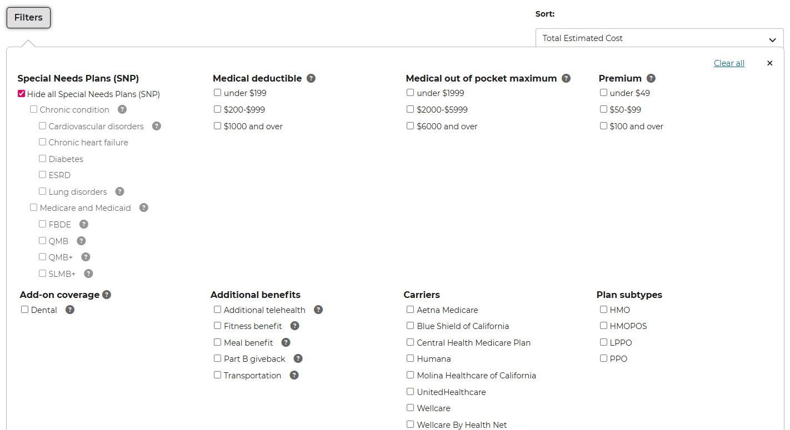Open the Chronic condition help tooltip icon
Screen dimensions: 790x430
(x=122, y=109)
